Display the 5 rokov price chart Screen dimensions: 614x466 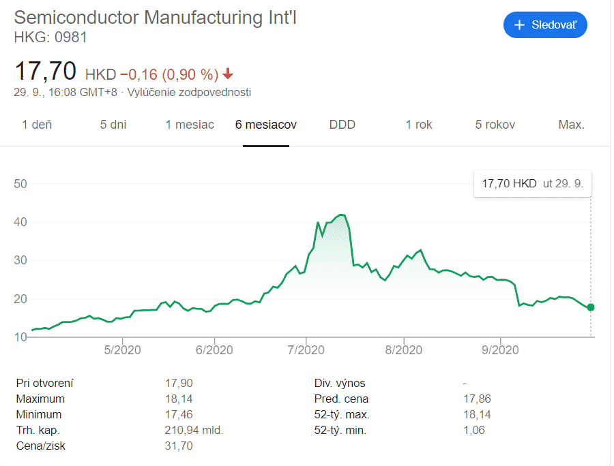pos(495,125)
